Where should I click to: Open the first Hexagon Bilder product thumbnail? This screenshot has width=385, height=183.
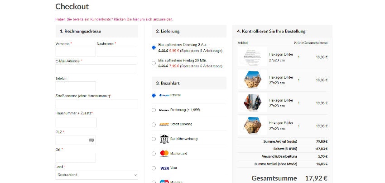point(252,57)
